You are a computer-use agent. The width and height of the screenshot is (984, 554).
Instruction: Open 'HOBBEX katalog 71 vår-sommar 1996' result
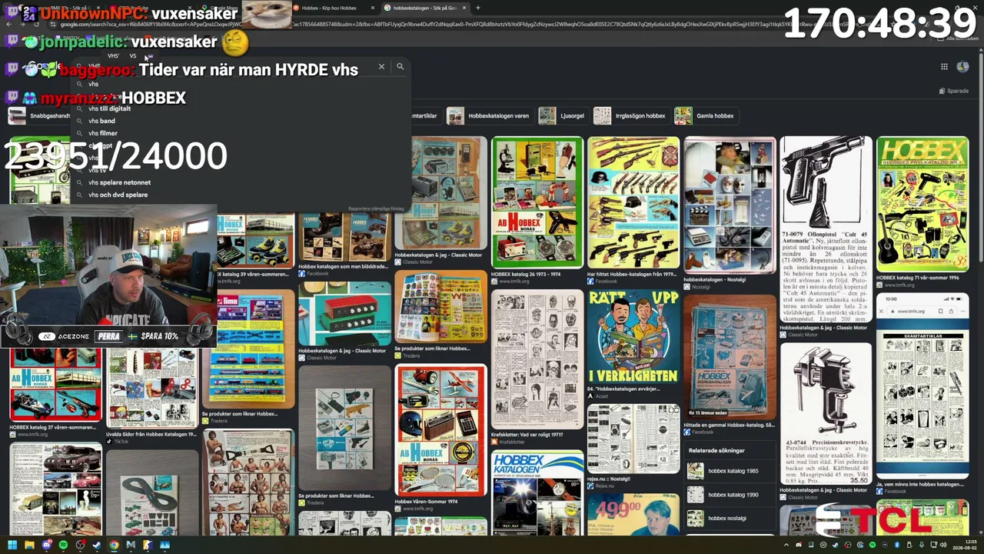(917, 278)
